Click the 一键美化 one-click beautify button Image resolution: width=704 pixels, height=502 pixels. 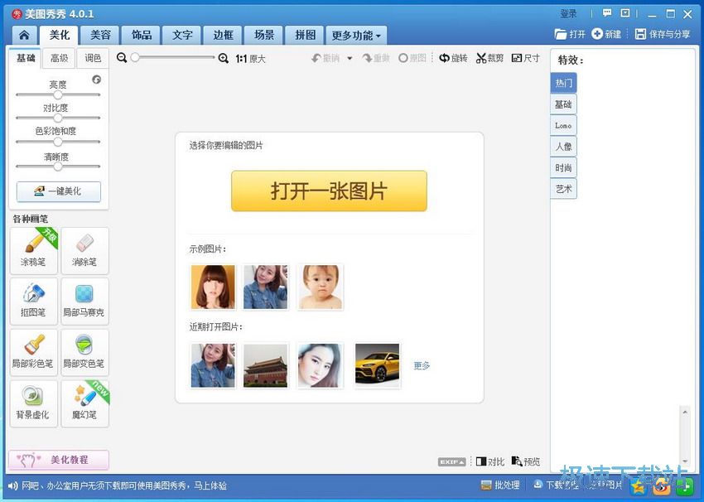coord(59,191)
